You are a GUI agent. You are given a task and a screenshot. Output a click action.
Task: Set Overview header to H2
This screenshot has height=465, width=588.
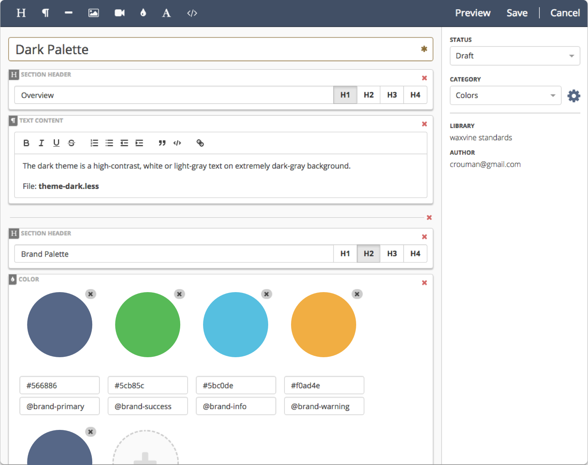tap(368, 95)
